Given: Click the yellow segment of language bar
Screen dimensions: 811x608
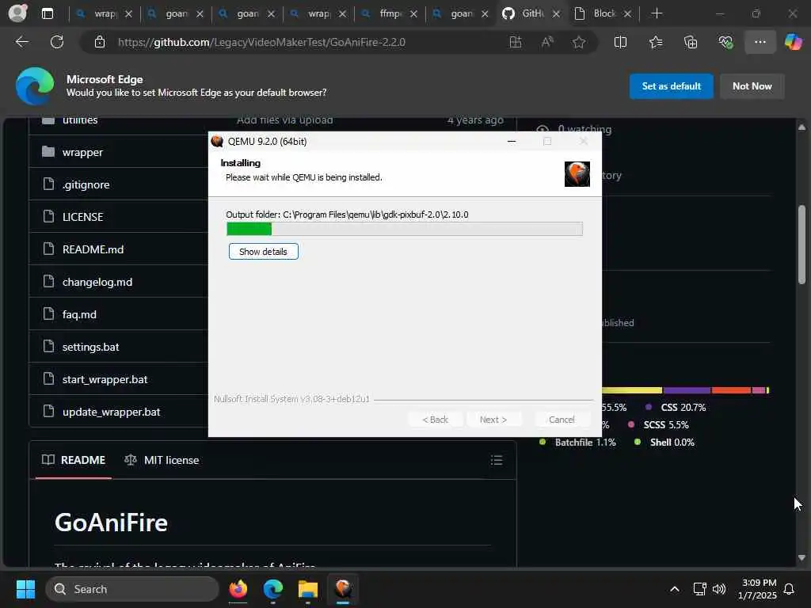Looking at the screenshot, I should click(632, 390).
